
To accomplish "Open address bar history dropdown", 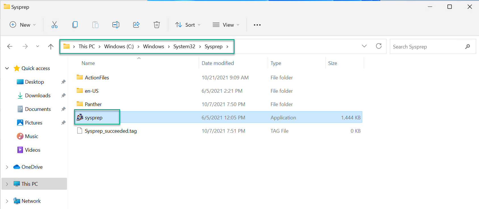I will point(364,46).
